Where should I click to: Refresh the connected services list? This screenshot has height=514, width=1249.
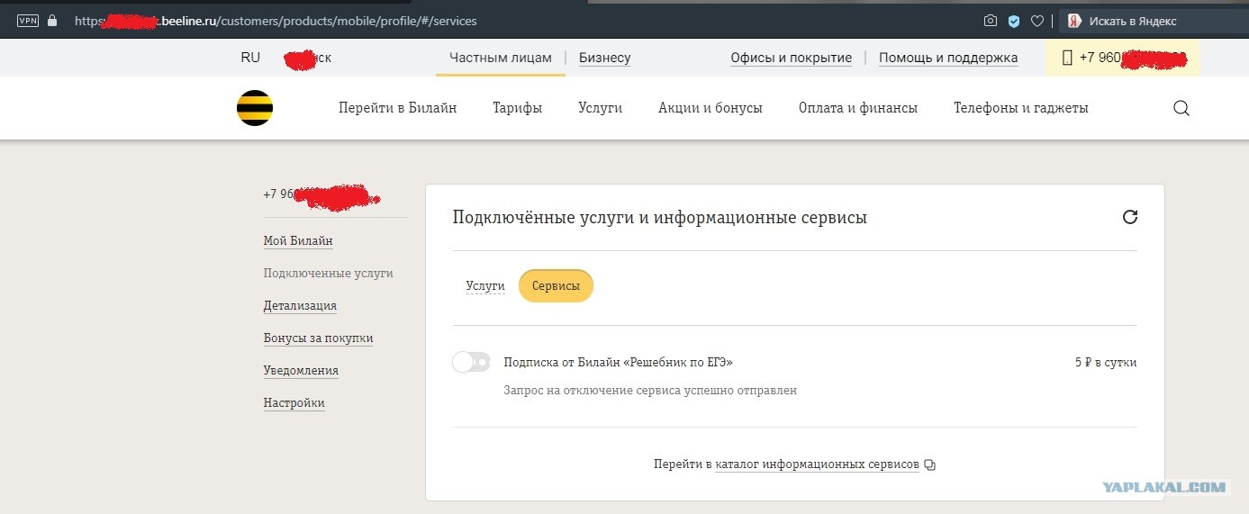[1130, 217]
